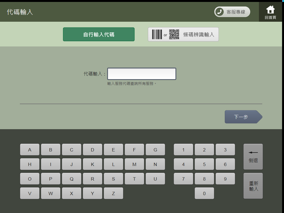
Task: Switch to barcode recognition input tab
Action: [183, 34]
